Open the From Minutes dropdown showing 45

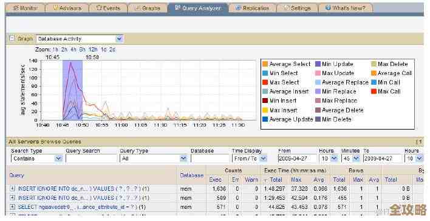(x=351, y=159)
